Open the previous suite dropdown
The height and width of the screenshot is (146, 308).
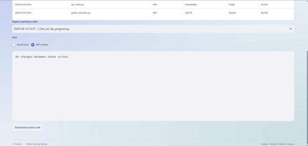pos(153,29)
